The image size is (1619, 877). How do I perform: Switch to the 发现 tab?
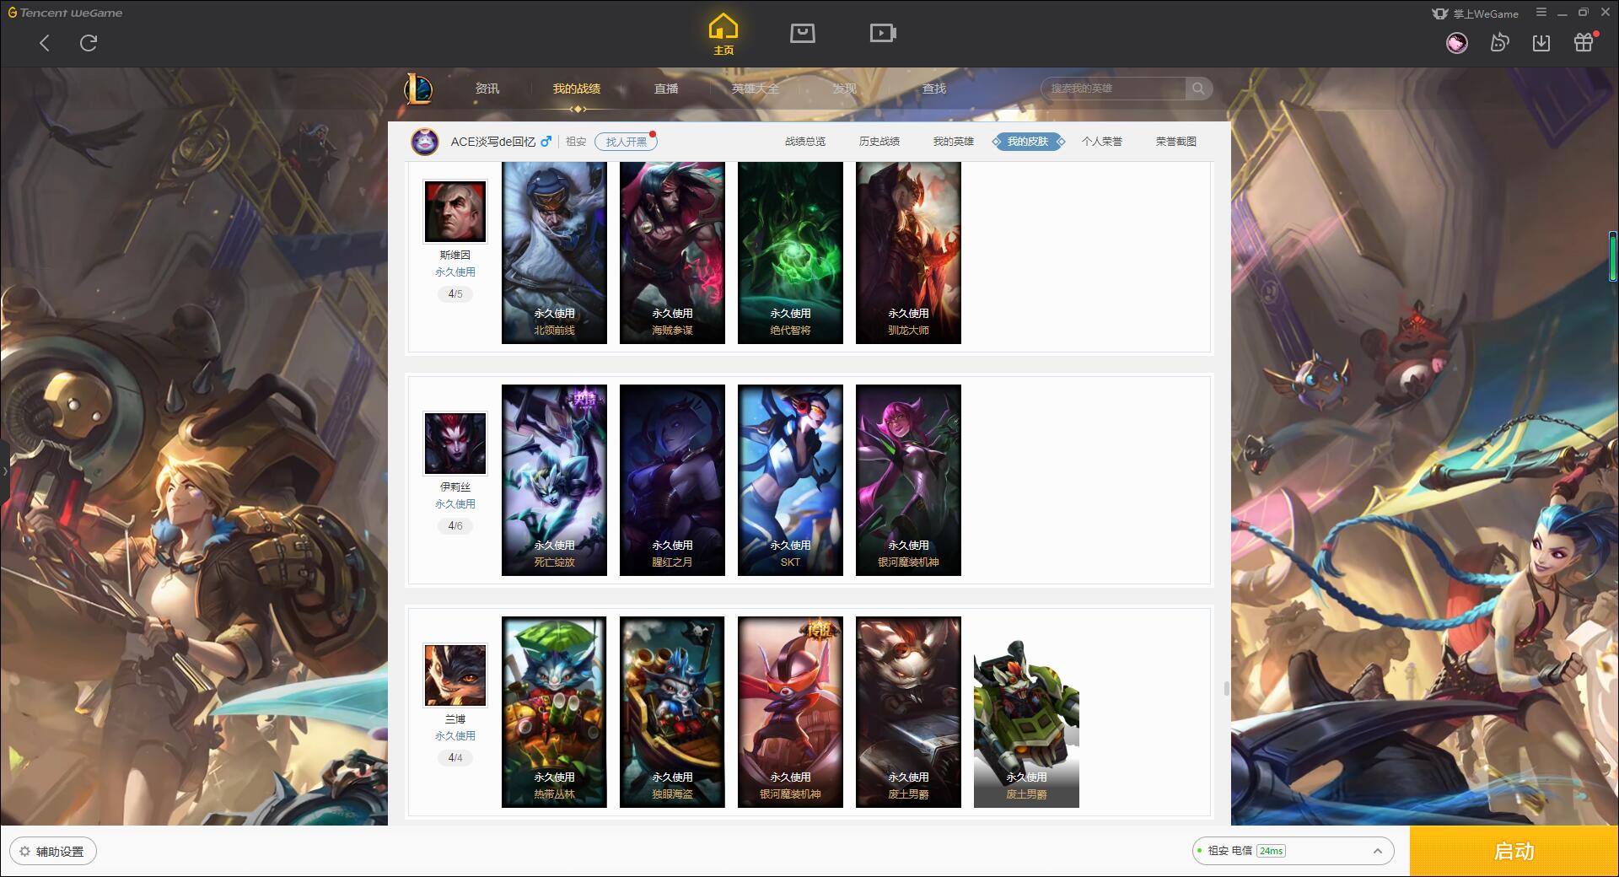click(845, 89)
